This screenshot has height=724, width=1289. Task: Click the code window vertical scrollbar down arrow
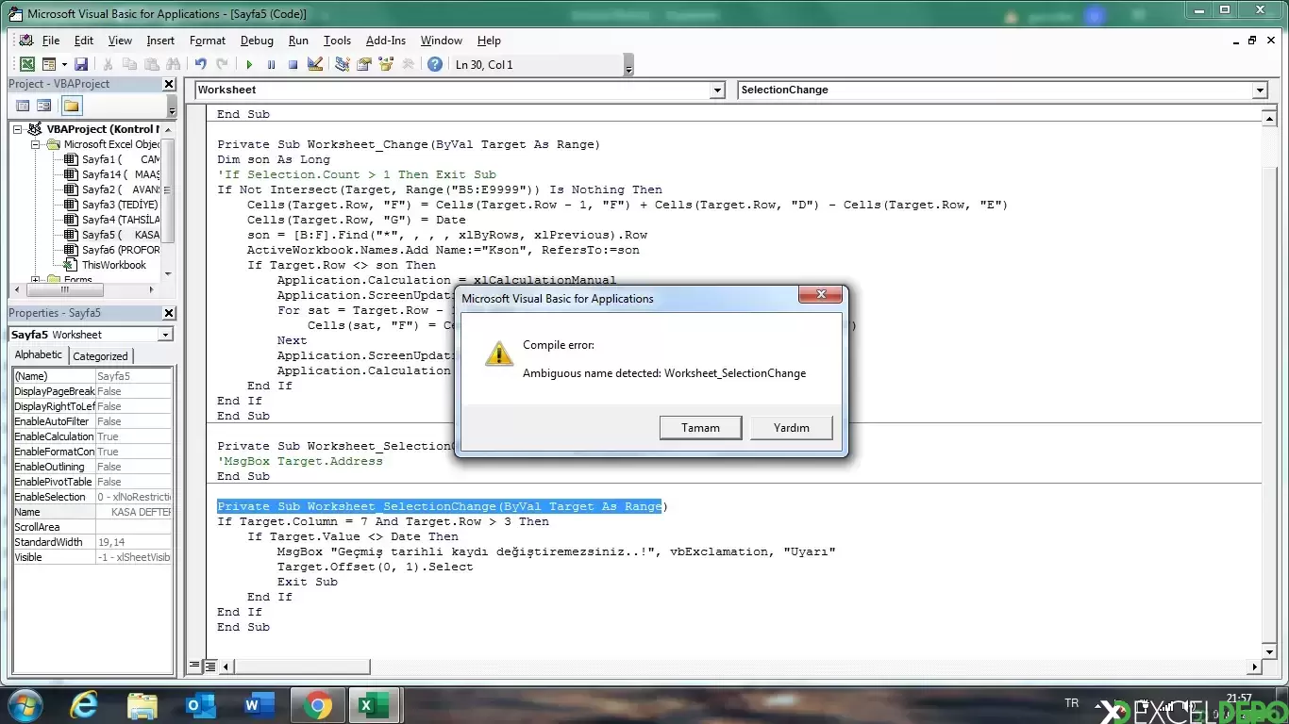coord(1269,651)
